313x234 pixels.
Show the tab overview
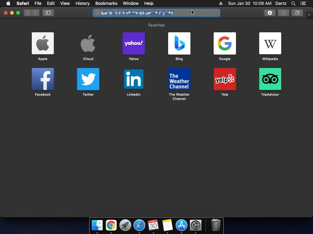[x=297, y=13]
